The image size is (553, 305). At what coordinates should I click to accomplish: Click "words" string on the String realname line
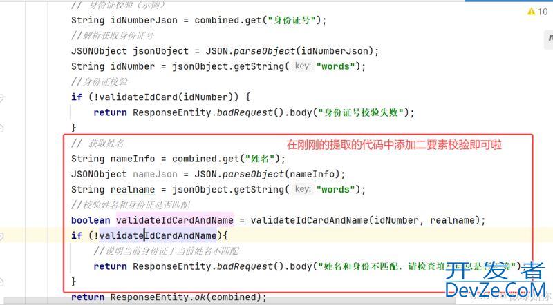point(335,190)
